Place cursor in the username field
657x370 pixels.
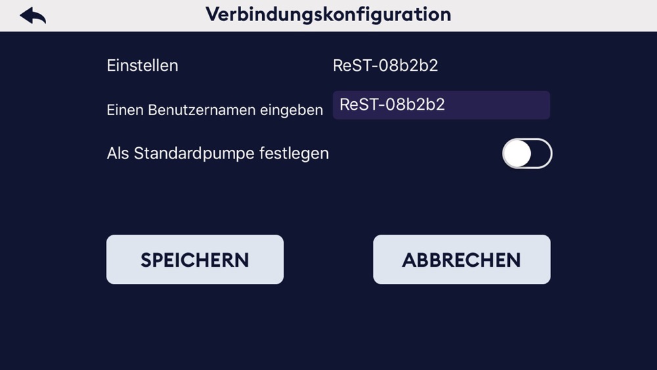(441, 105)
